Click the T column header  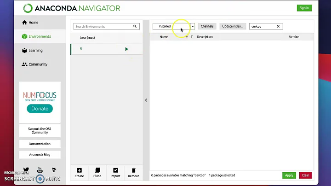[x=192, y=37]
